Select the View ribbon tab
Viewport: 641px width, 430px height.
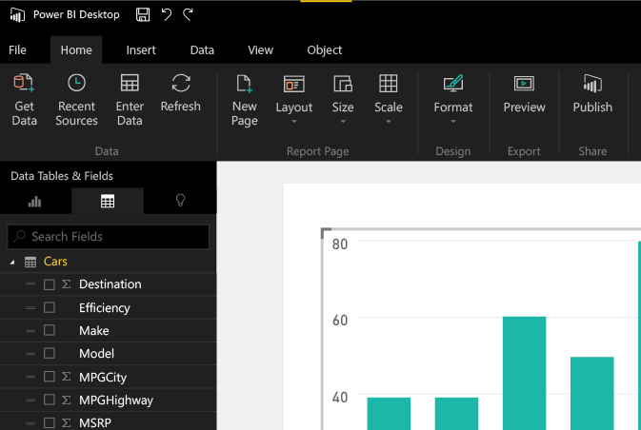pyautogui.click(x=260, y=50)
